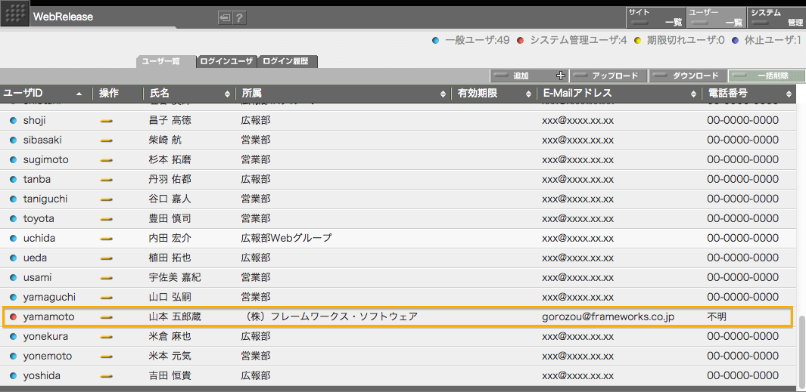Click the operation icon for user tanba
806x392 pixels.
107,180
